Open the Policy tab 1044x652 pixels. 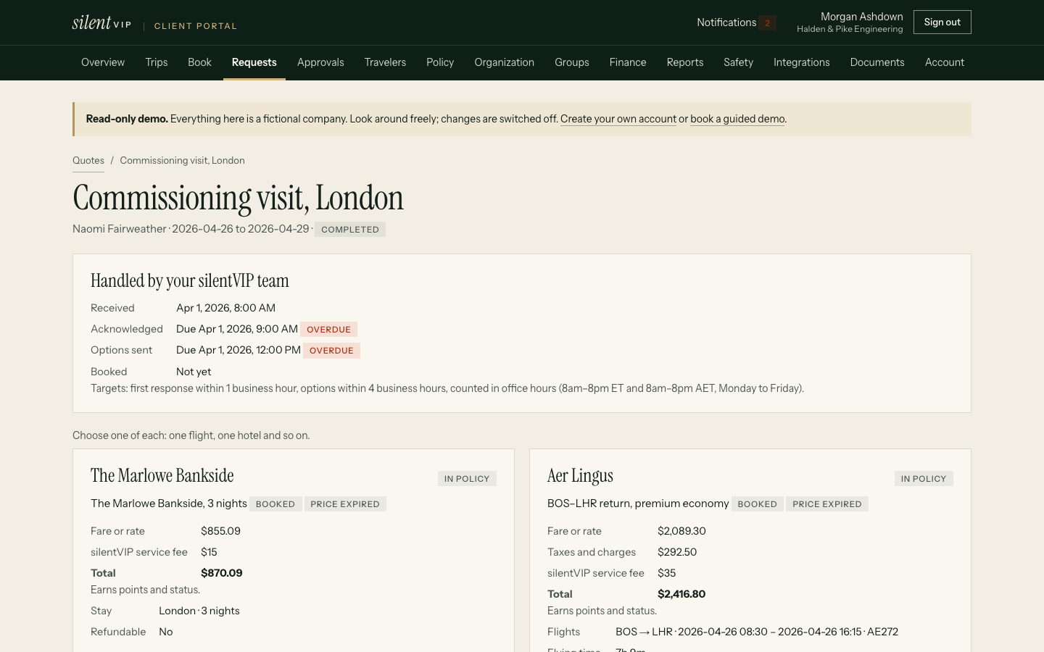point(440,62)
